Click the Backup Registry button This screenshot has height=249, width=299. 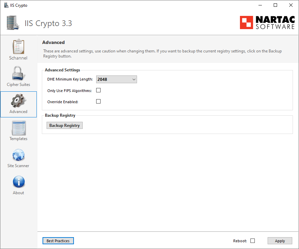pyautogui.click(x=64, y=126)
